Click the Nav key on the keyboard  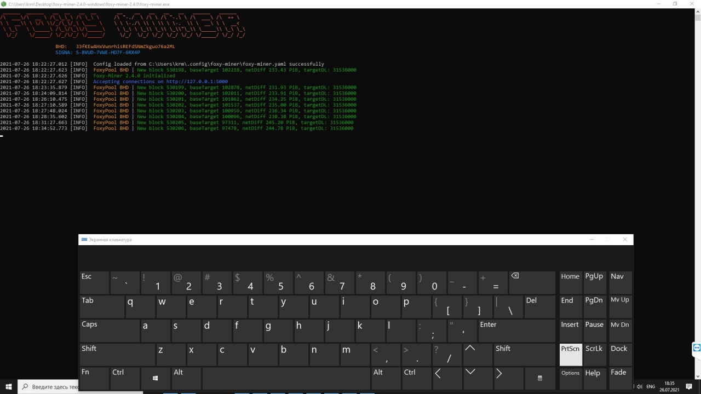tap(620, 282)
